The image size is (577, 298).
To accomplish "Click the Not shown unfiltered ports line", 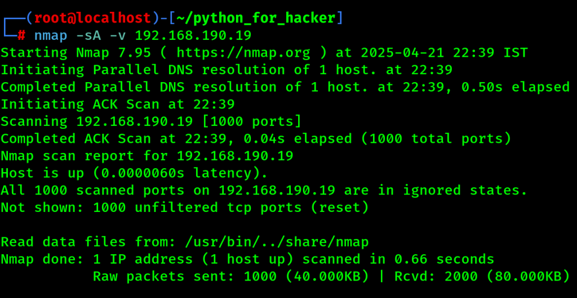I will tap(185, 207).
